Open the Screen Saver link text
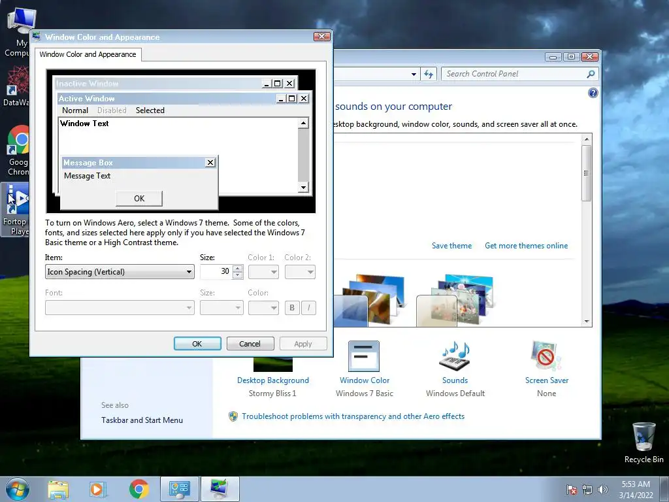669x502 pixels. click(547, 380)
